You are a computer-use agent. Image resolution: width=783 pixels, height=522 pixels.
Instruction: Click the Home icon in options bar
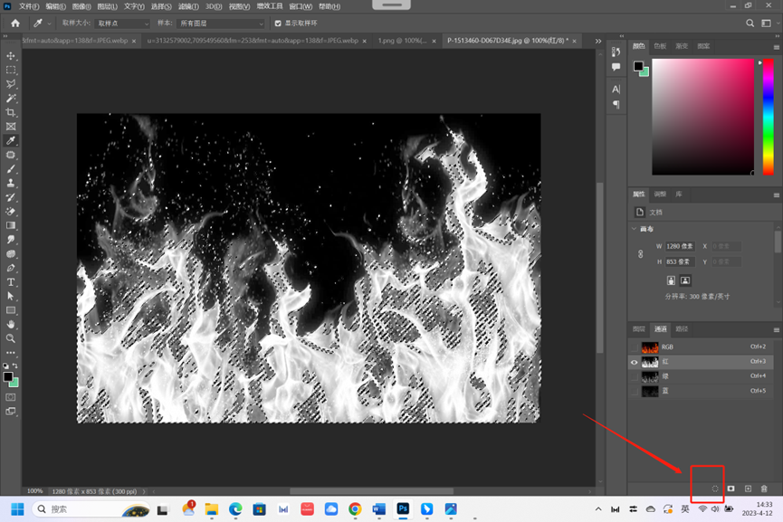point(15,23)
